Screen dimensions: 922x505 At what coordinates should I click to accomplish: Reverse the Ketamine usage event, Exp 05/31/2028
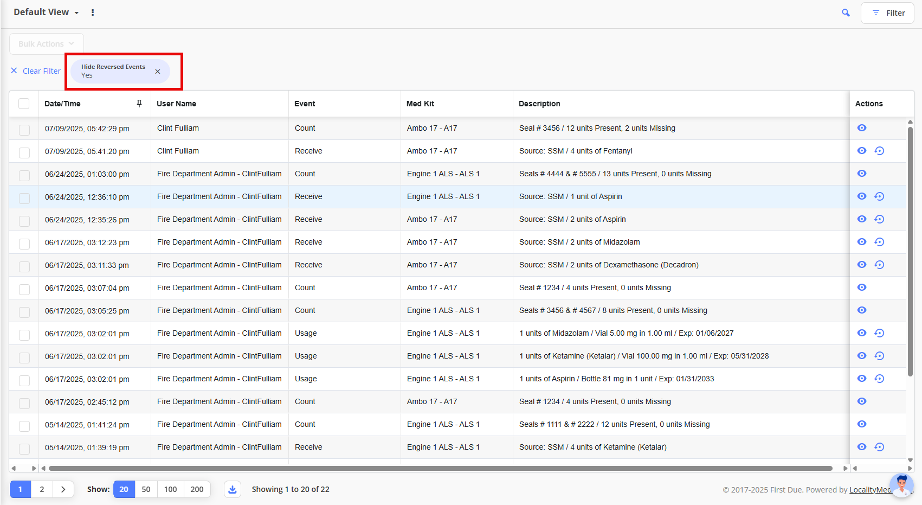(x=879, y=356)
